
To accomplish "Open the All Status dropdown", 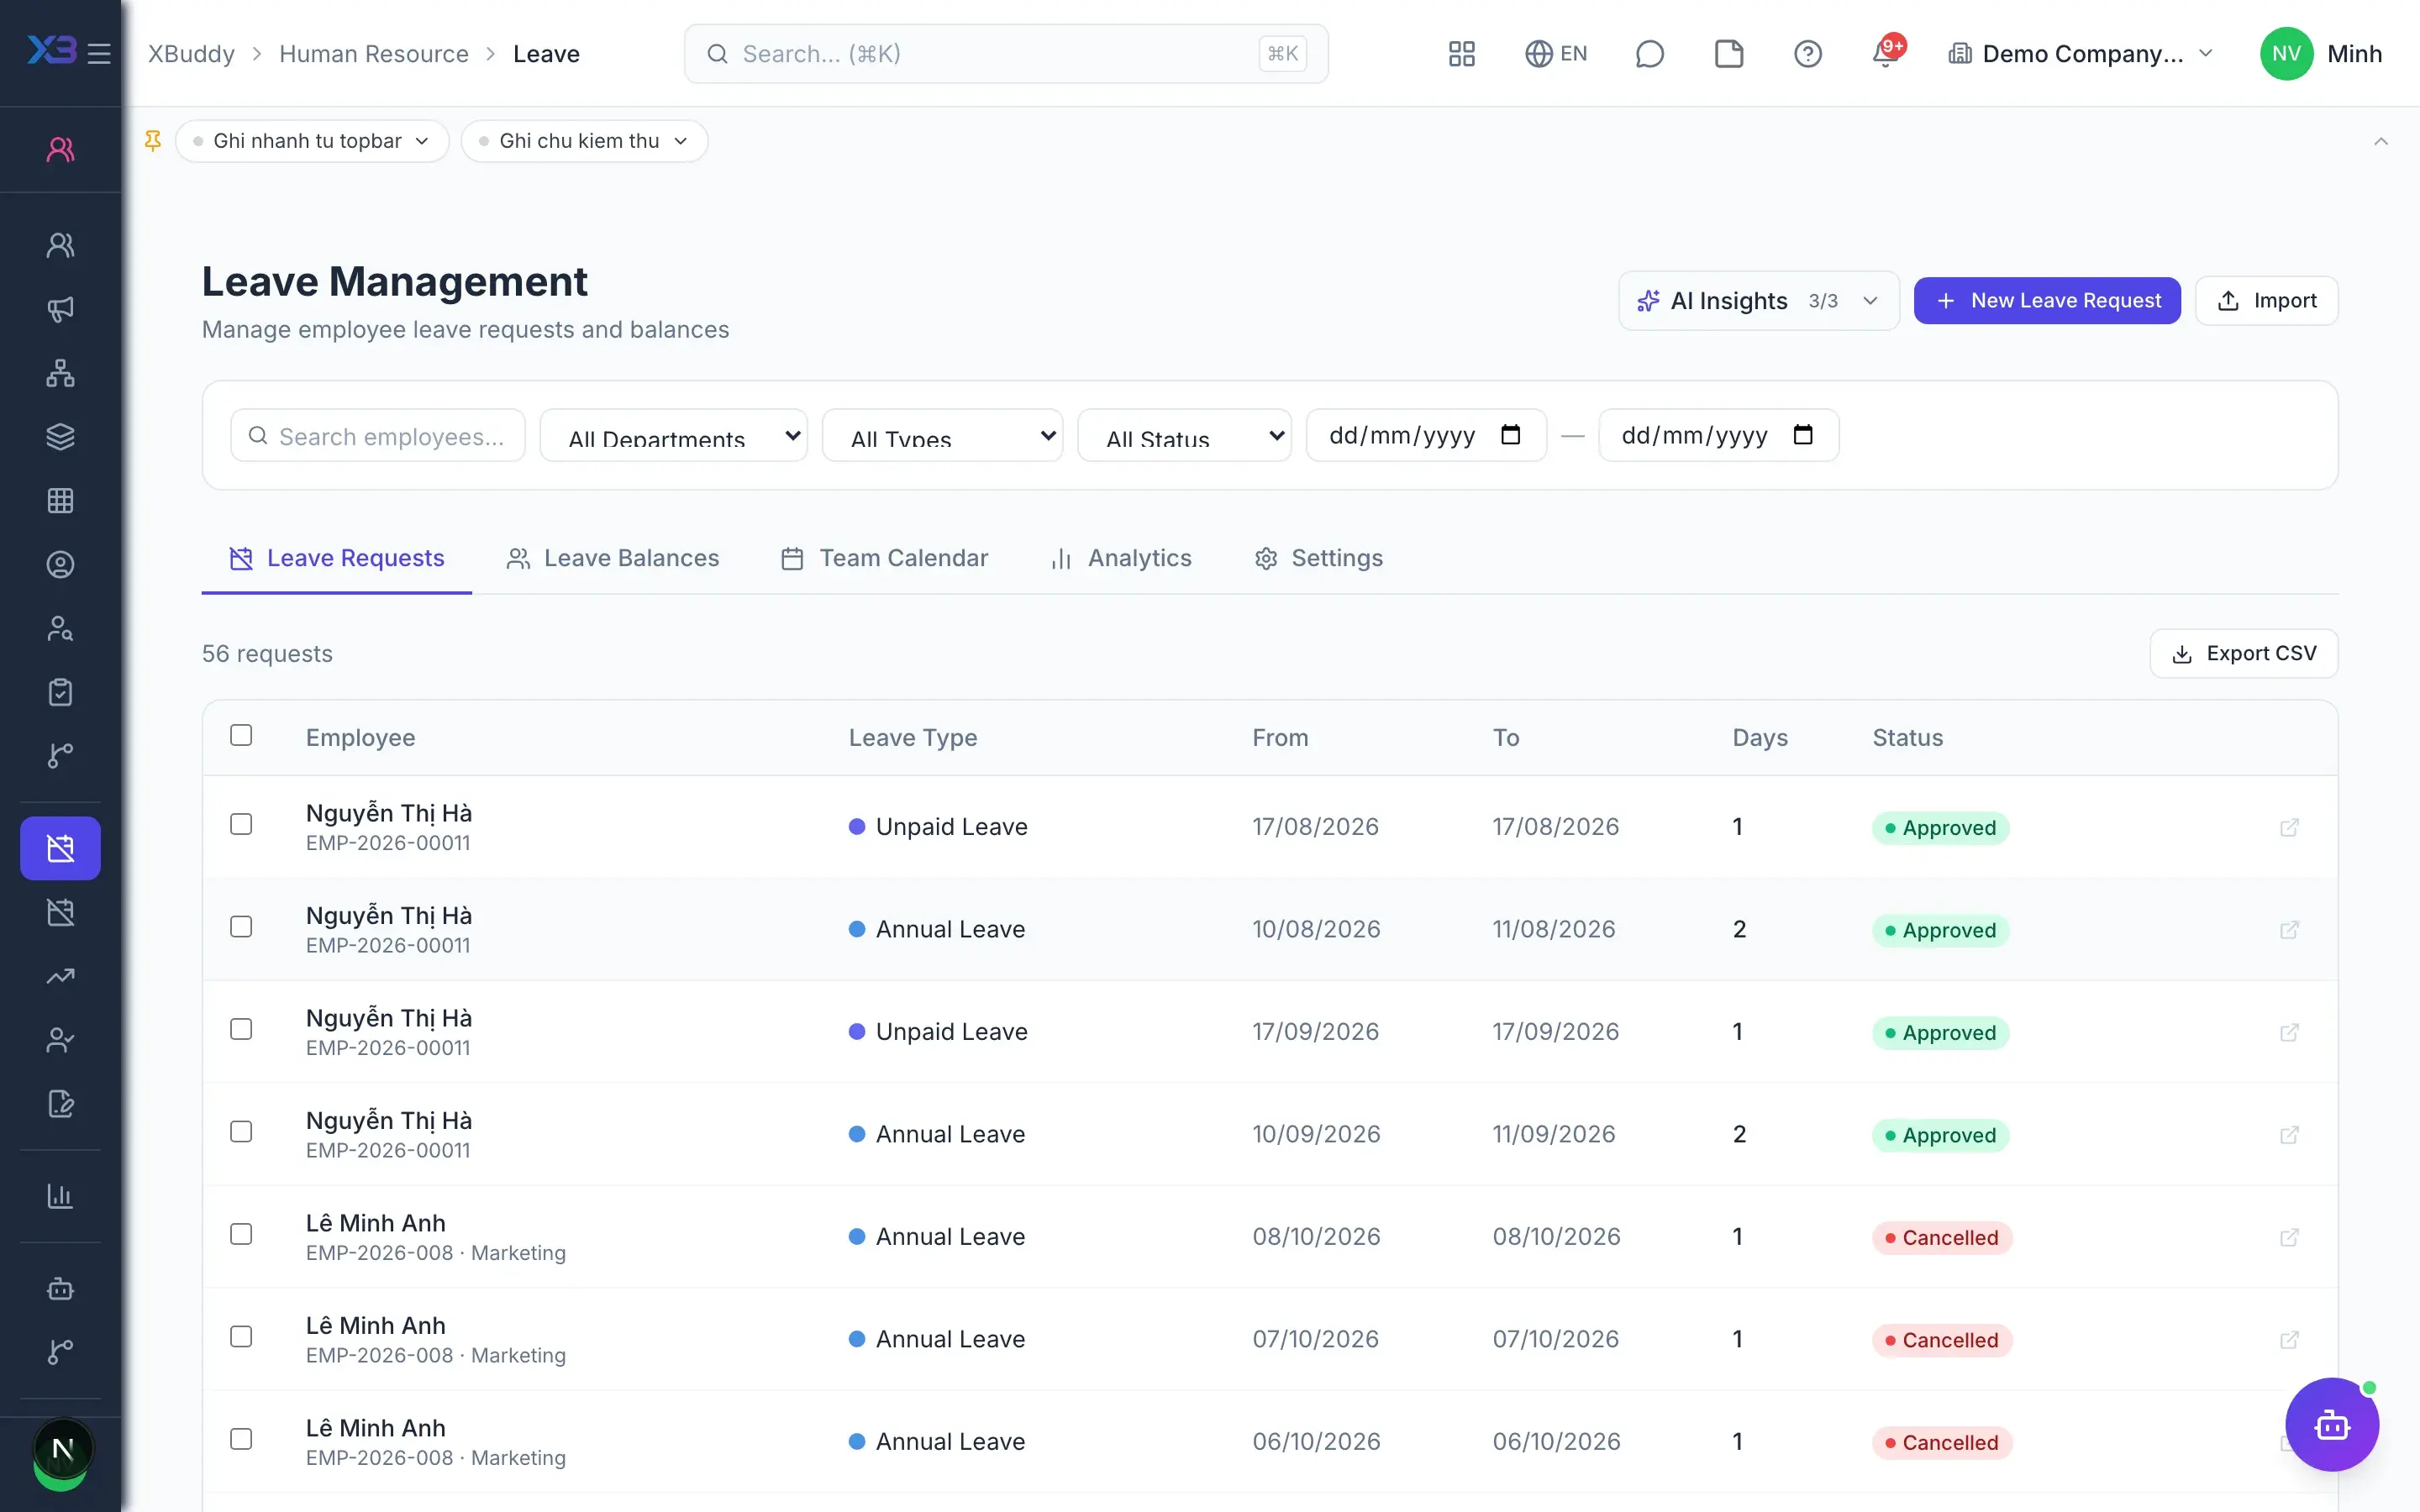I will pos(1184,435).
